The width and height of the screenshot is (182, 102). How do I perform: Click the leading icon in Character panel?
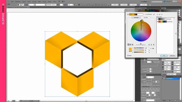coord(173,62)
